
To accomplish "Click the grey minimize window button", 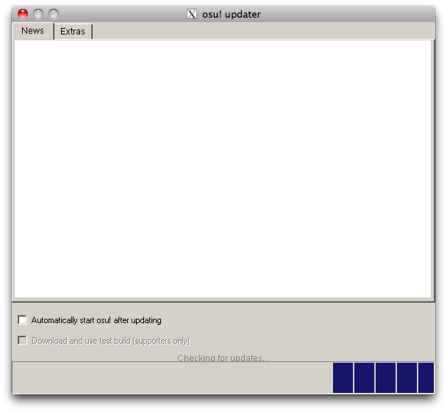I will pos(38,14).
